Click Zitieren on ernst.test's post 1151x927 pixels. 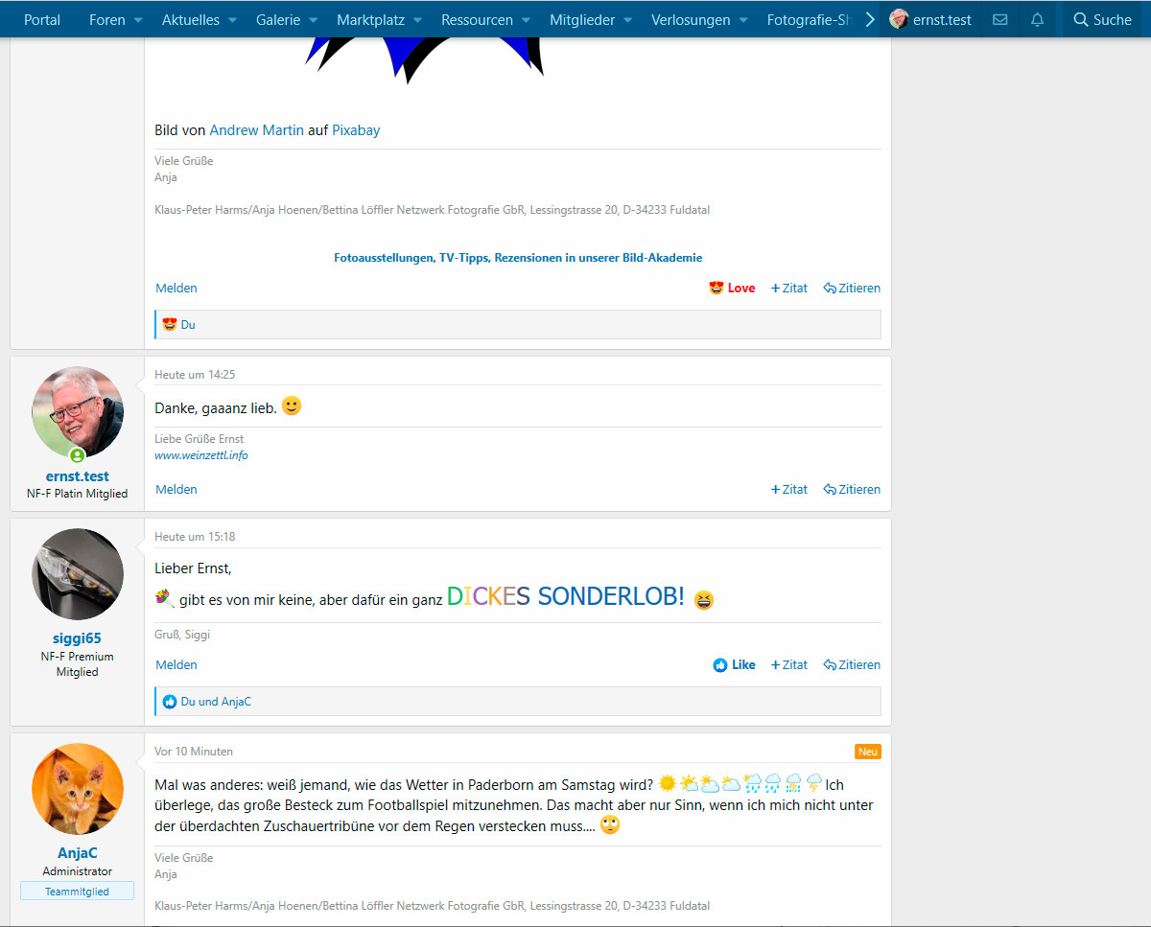pos(852,489)
